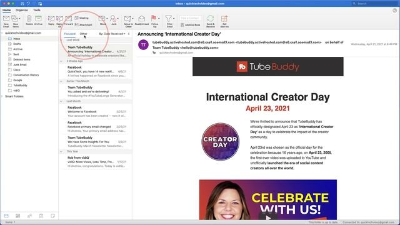This screenshot has width=400, height=225.
Task: Create a Meeting from this email
Action: click(82, 18)
